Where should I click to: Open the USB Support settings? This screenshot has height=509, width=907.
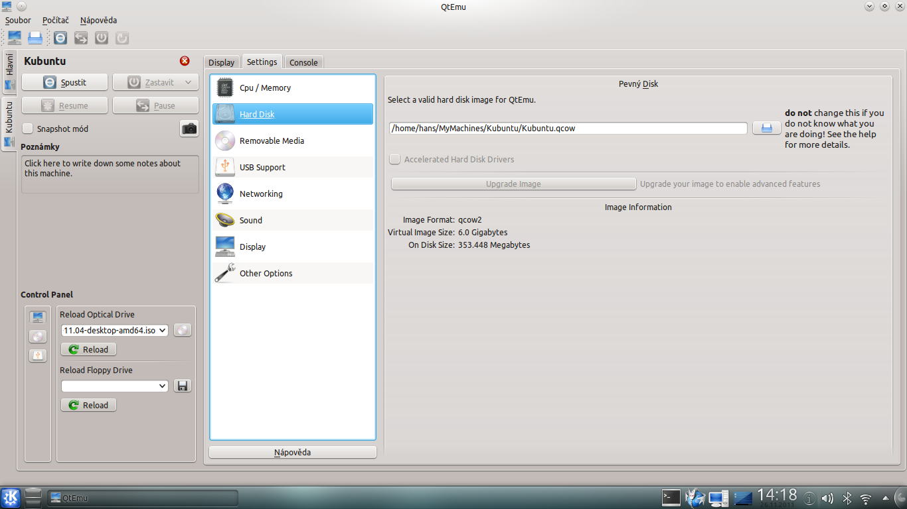point(293,167)
